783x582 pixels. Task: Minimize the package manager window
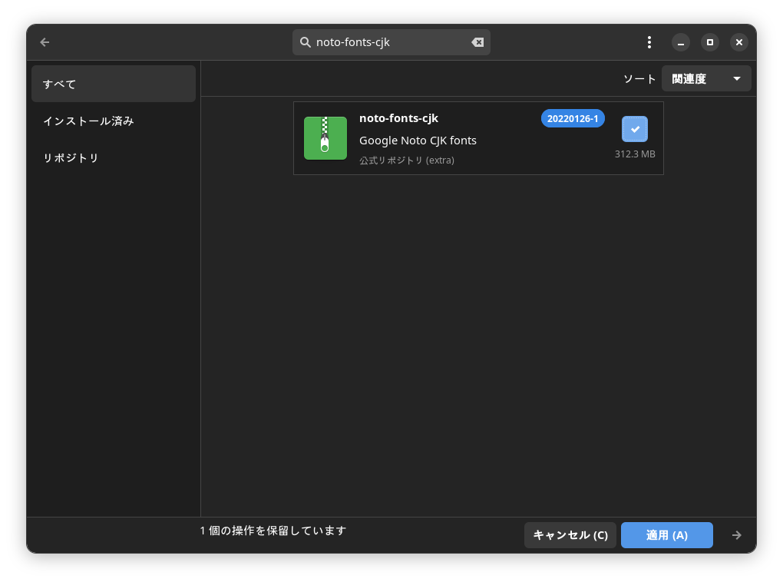681,42
